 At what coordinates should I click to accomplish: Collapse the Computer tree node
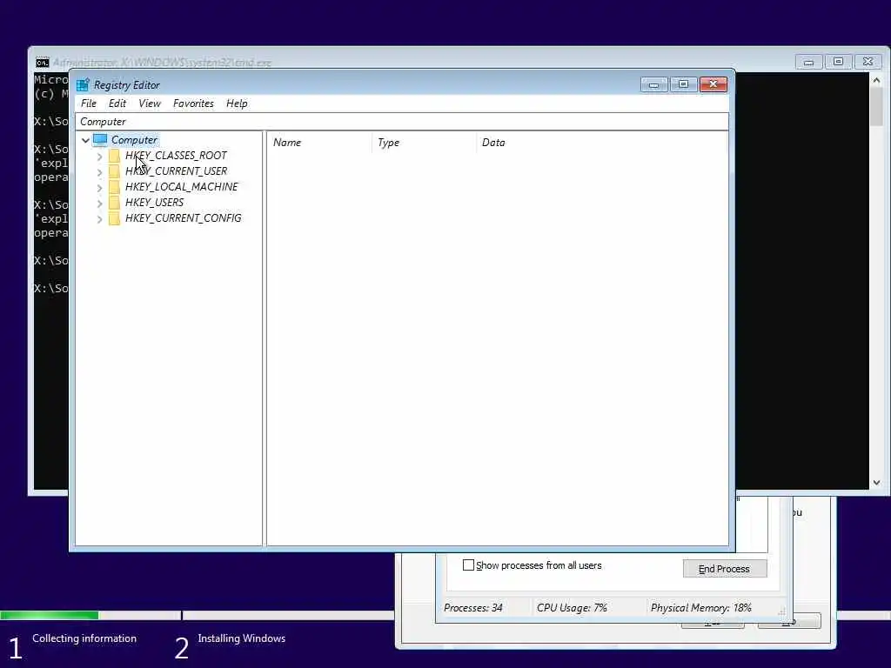tap(85, 140)
